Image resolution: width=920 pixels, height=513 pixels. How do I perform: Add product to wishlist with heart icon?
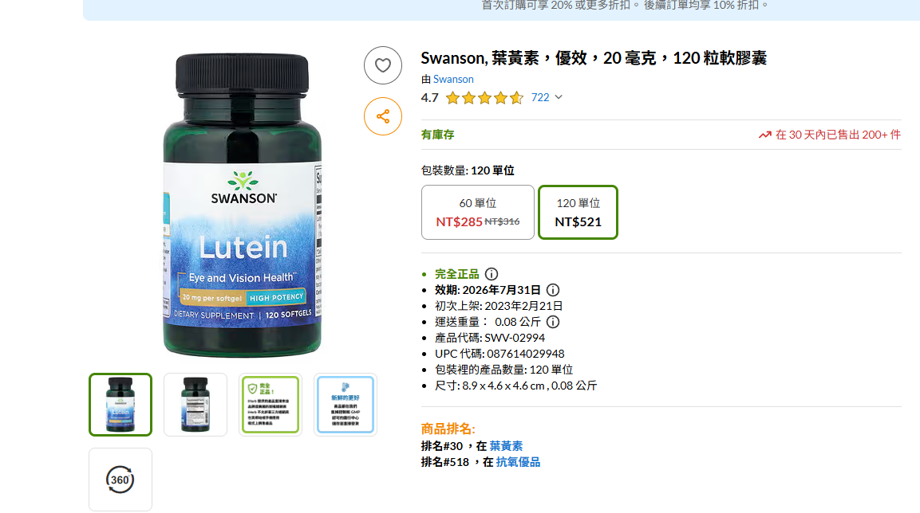coord(382,65)
